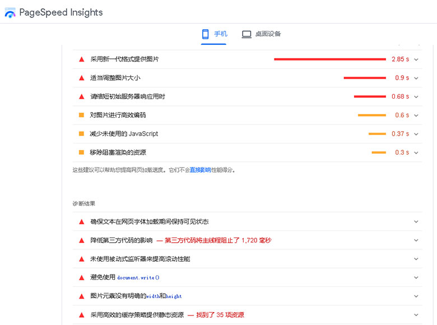Image resolution: width=437 pixels, height=325 pixels.
Task: Click the 0.68 s red savings bar
Action: (370, 96)
